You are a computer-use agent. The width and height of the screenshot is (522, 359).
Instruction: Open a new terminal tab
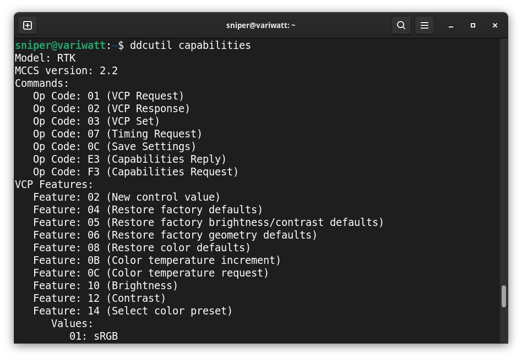coord(28,25)
